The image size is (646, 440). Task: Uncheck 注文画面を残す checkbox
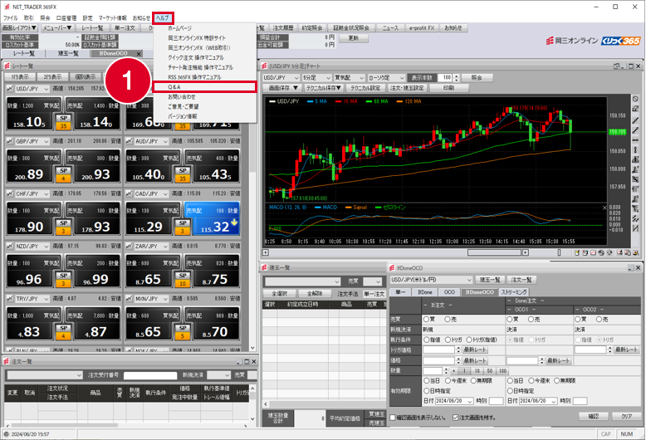pos(455,418)
